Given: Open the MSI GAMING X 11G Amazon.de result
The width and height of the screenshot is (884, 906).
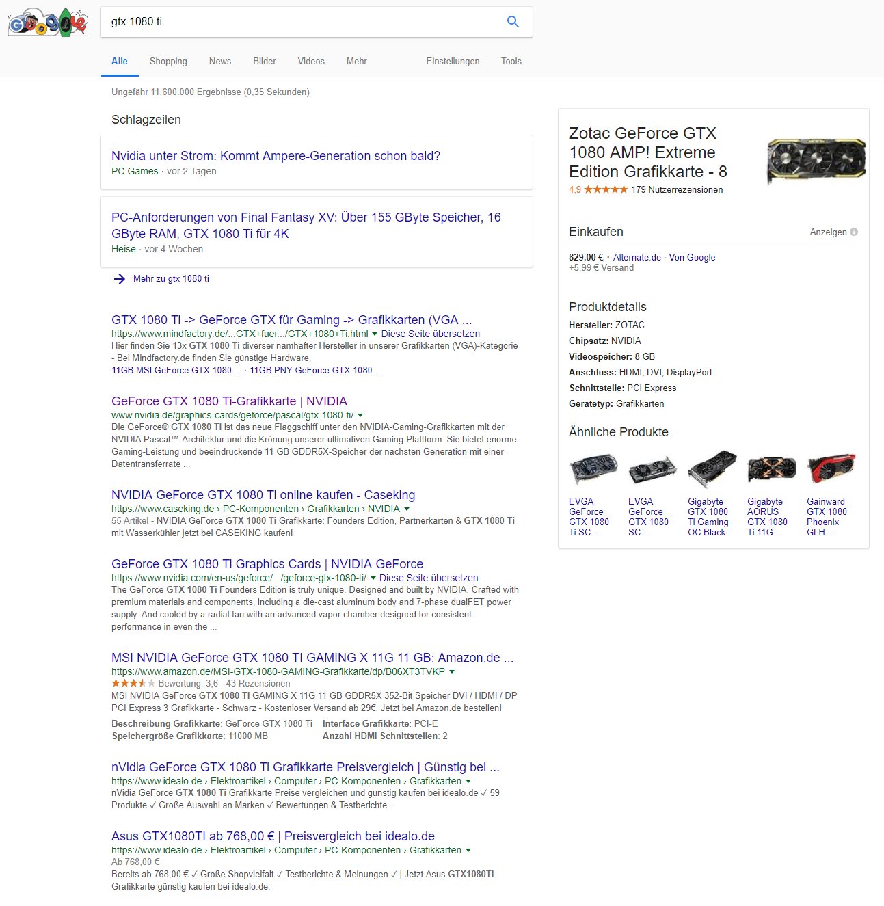Looking at the screenshot, I should [312, 658].
